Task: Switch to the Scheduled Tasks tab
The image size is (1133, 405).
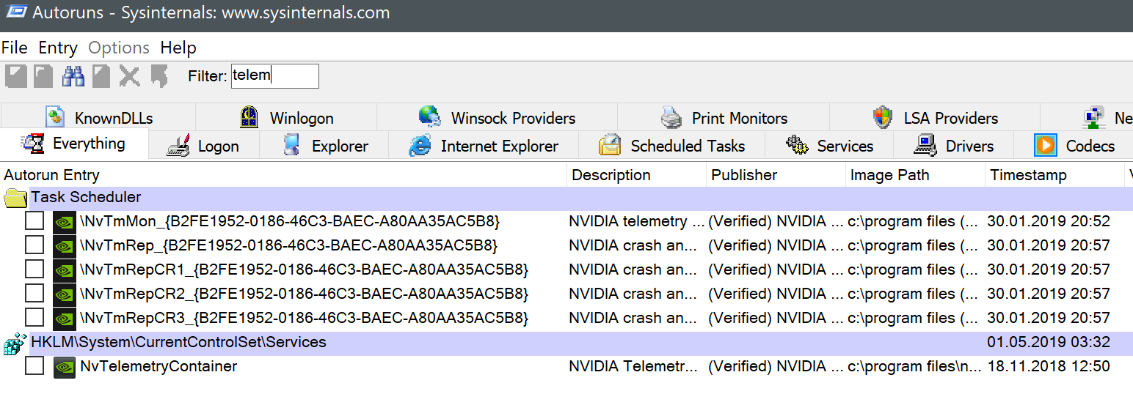Action: [671, 146]
